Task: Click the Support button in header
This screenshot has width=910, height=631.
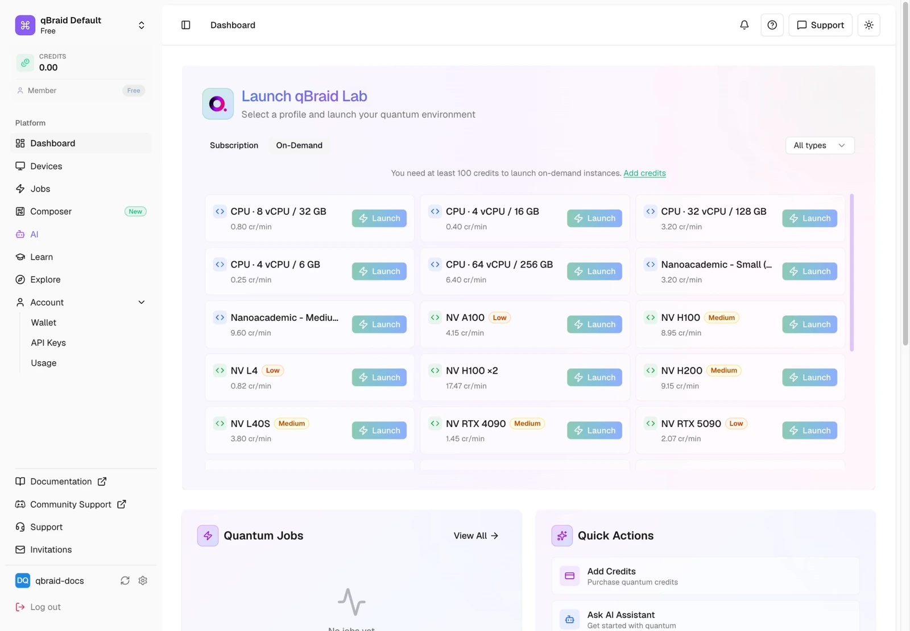Action: (820, 25)
